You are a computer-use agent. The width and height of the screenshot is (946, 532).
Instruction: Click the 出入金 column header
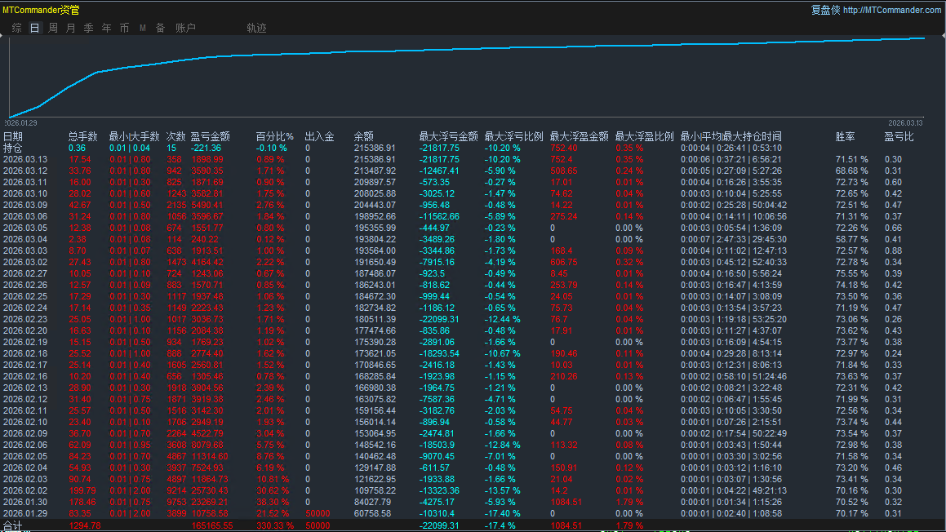click(319, 136)
